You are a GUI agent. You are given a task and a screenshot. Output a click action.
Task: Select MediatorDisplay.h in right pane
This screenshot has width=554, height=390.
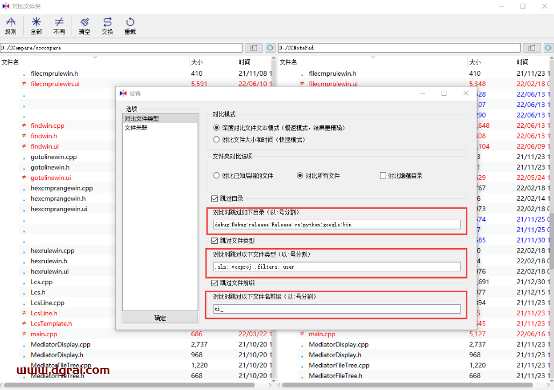335,355
